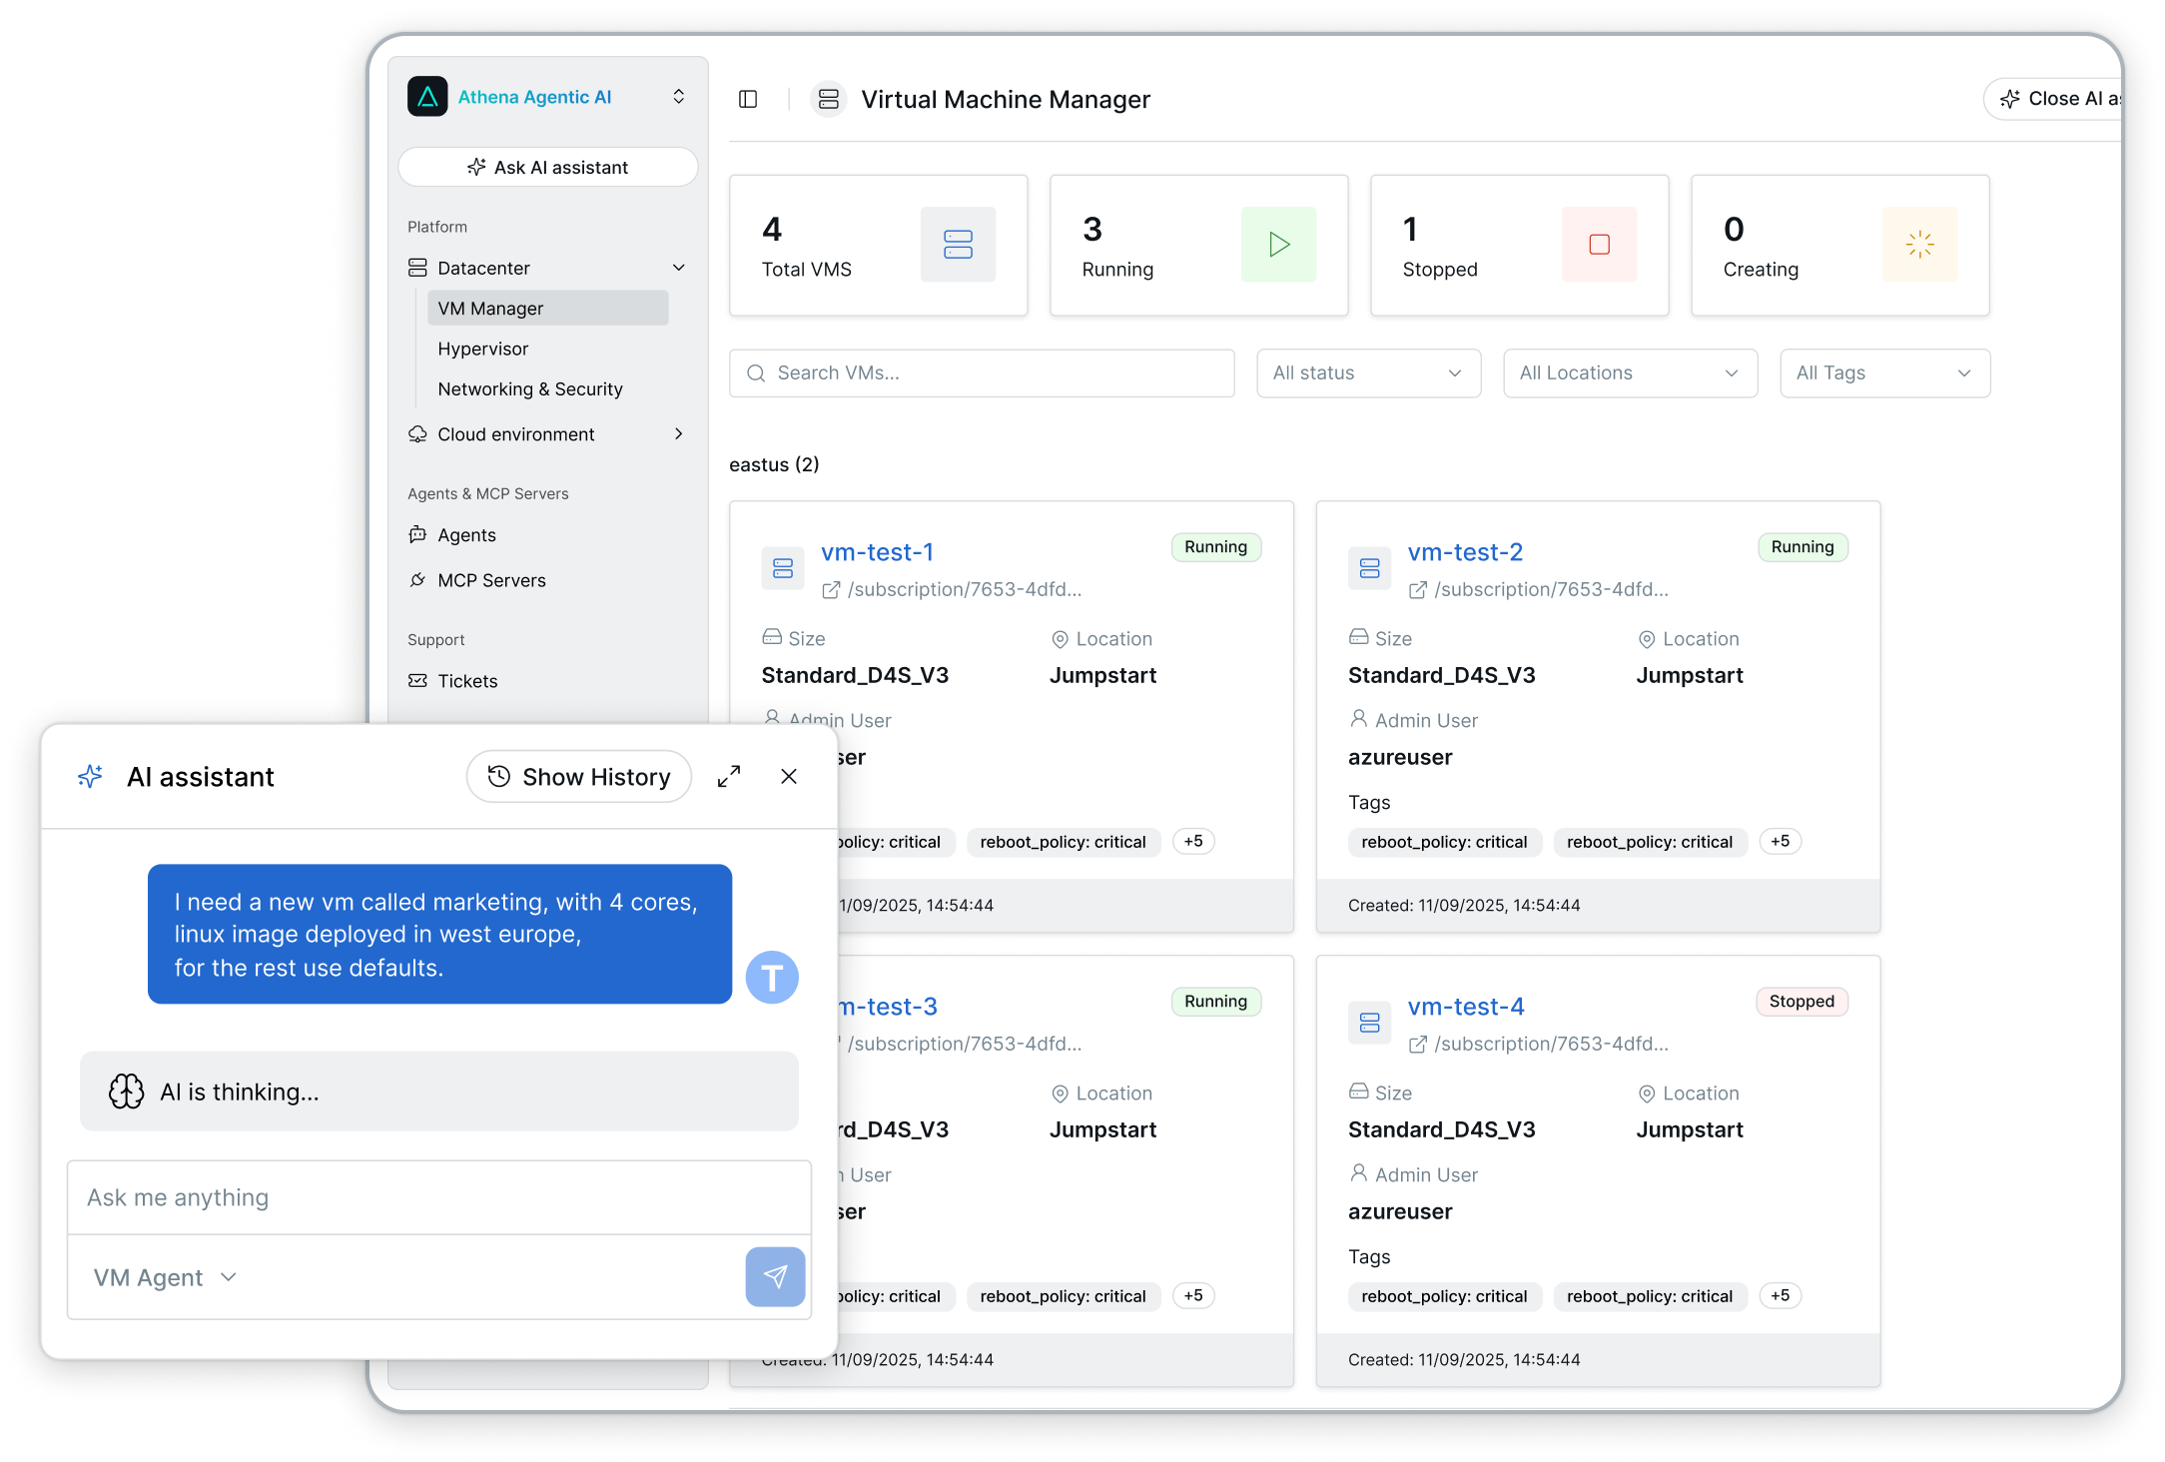This screenshot has height=1462, width=2165.
Task: Toggle the sidebar panel icon
Action: [x=748, y=99]
